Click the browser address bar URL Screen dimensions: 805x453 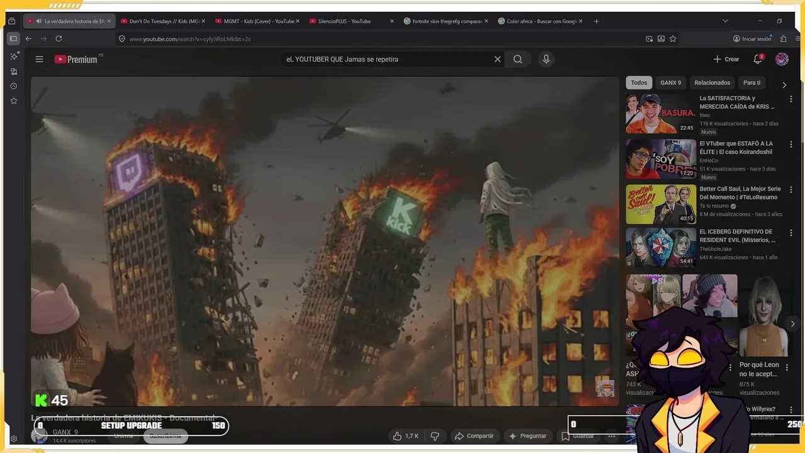point(190,38)
